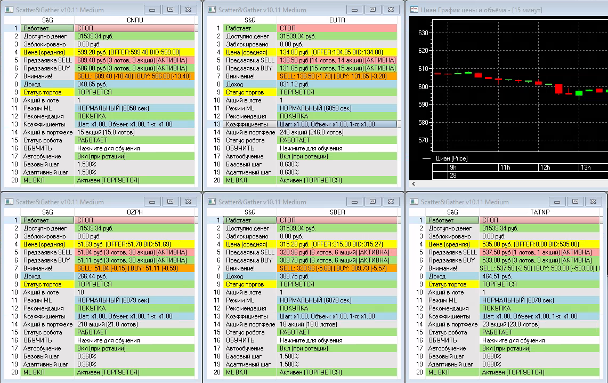The image size is (608, 383).
Task: Click СТОП in the SBER window
Action: coord(337,220)
